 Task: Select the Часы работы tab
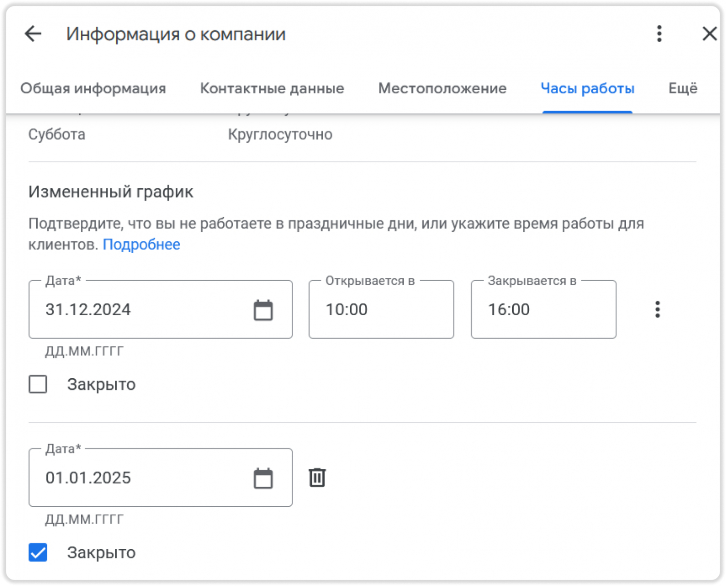click(x=587, y=88)
